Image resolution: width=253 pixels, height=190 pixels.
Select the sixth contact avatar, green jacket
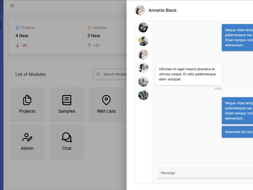click(x=143, y=95)
